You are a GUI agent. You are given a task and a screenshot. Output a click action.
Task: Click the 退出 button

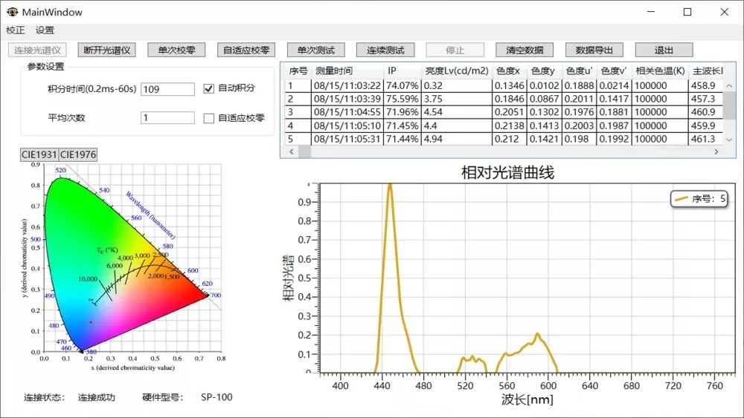(664, 50)
